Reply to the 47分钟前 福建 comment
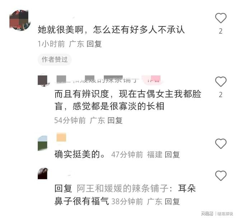 172,155
